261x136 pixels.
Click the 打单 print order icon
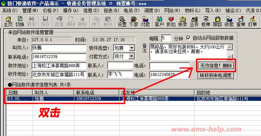(252, 22)
